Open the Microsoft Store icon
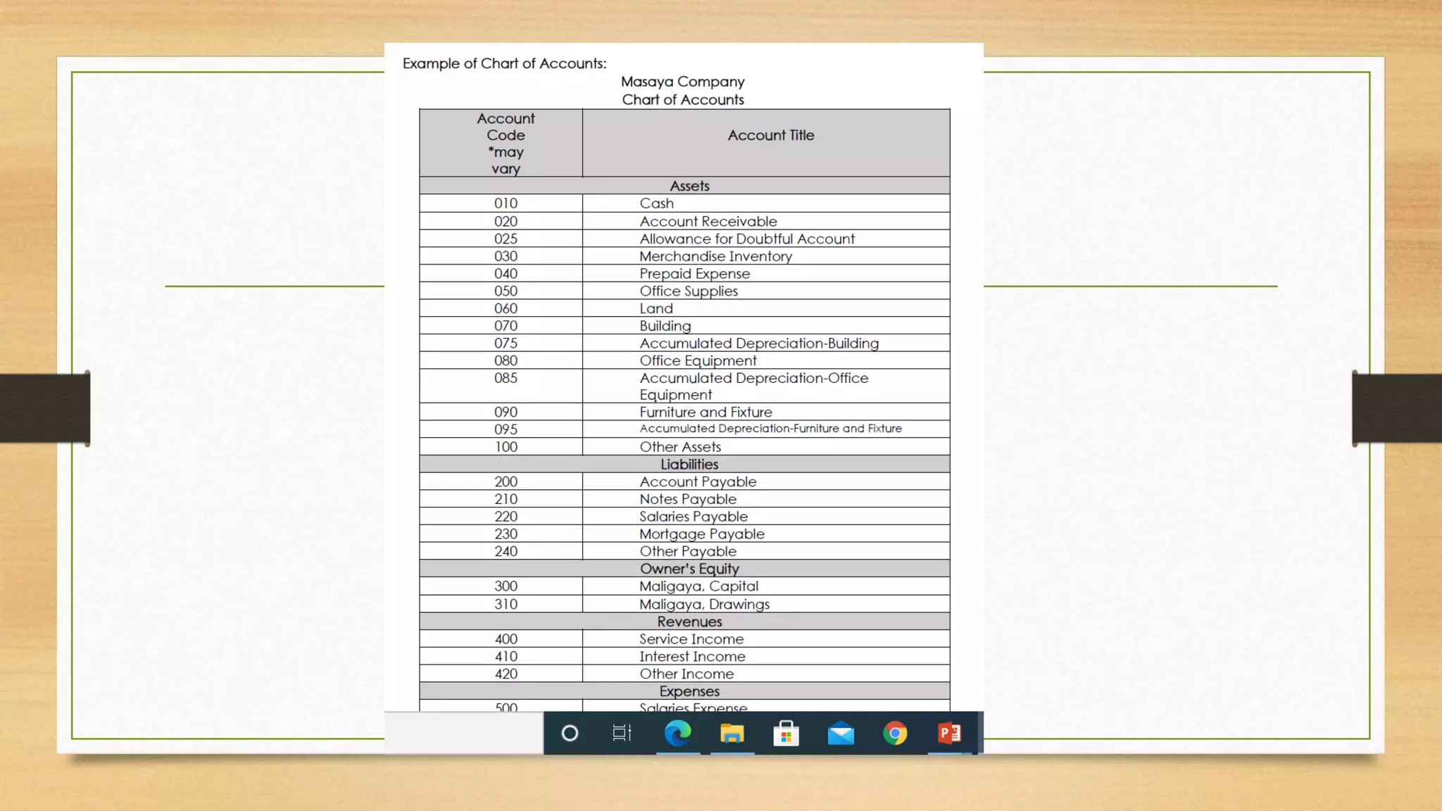Image resolution: width=1442 pixels, height=811 pixels. (786, 734)
